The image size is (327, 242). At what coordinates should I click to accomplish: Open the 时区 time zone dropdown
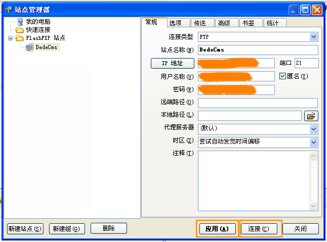(313, 142)
